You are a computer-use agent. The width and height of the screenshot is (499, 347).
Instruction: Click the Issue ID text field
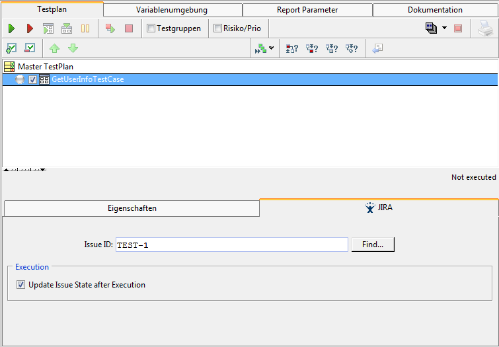coord(231,245)
